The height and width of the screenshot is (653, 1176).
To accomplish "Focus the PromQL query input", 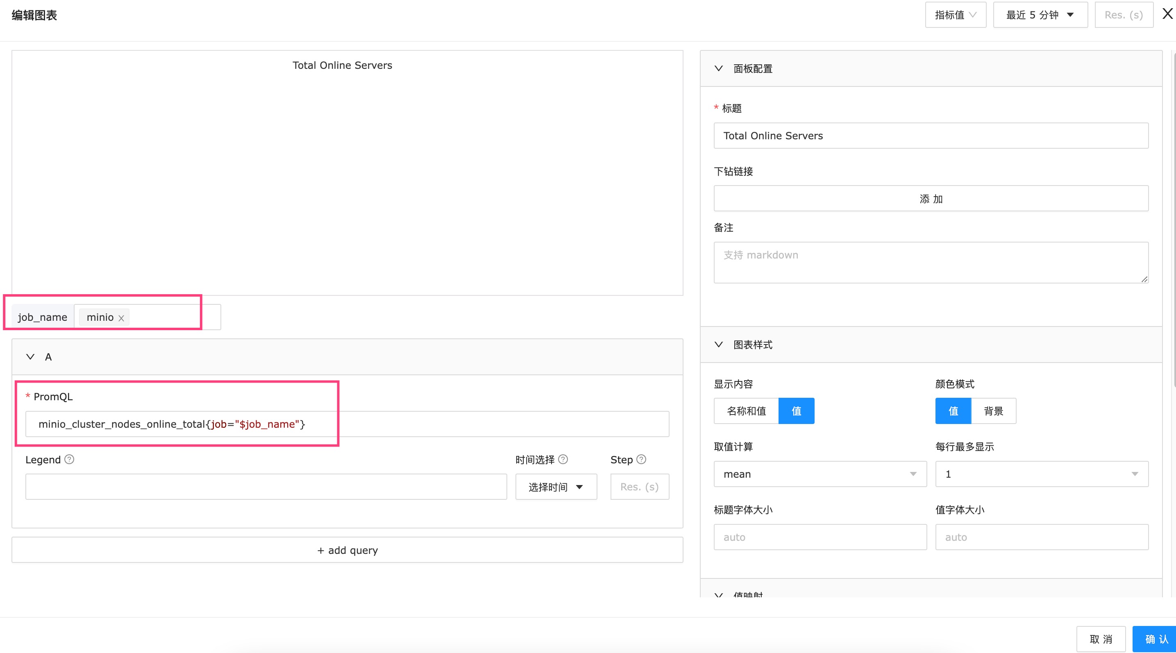I will click(347, 424).
